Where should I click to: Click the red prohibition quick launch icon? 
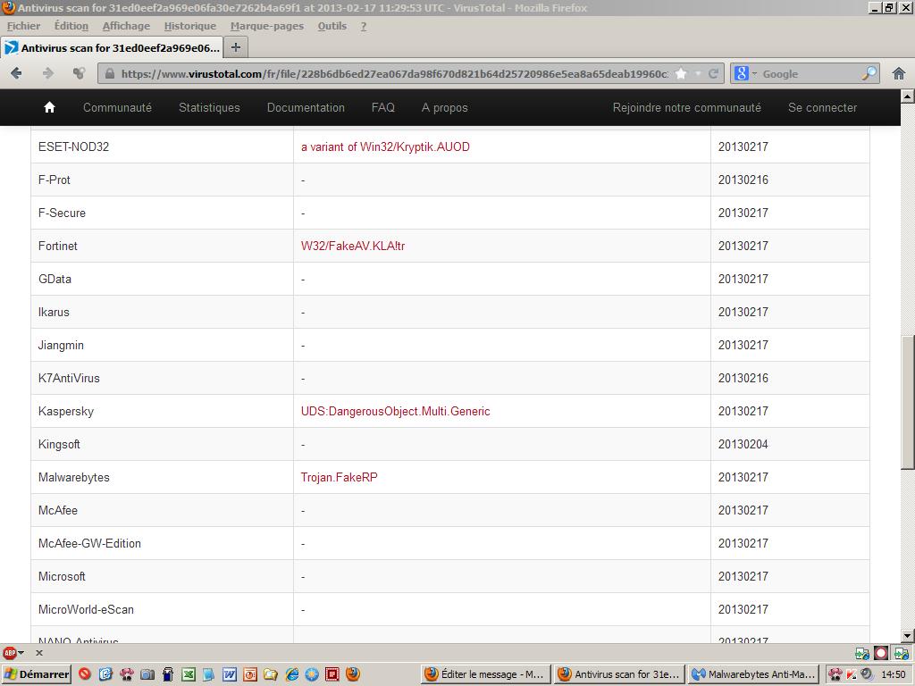coord(85,674)
